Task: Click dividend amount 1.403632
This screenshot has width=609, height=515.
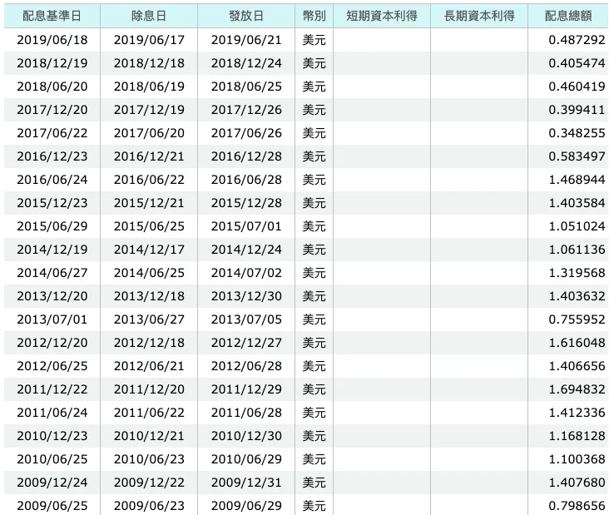Action: click(x=577, y=296)
